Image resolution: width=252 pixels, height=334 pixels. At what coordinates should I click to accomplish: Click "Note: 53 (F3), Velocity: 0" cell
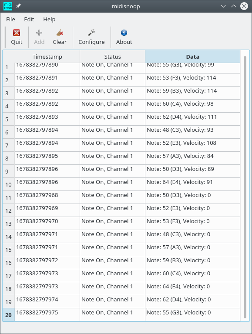(x=192, y=224)
